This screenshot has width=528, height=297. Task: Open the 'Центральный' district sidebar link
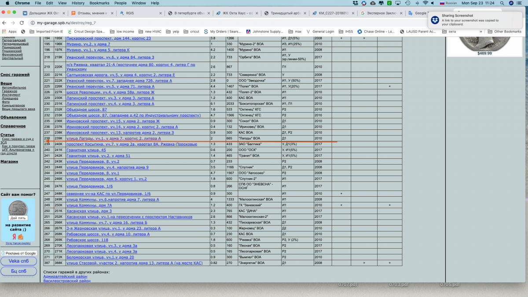pos(12,58)
